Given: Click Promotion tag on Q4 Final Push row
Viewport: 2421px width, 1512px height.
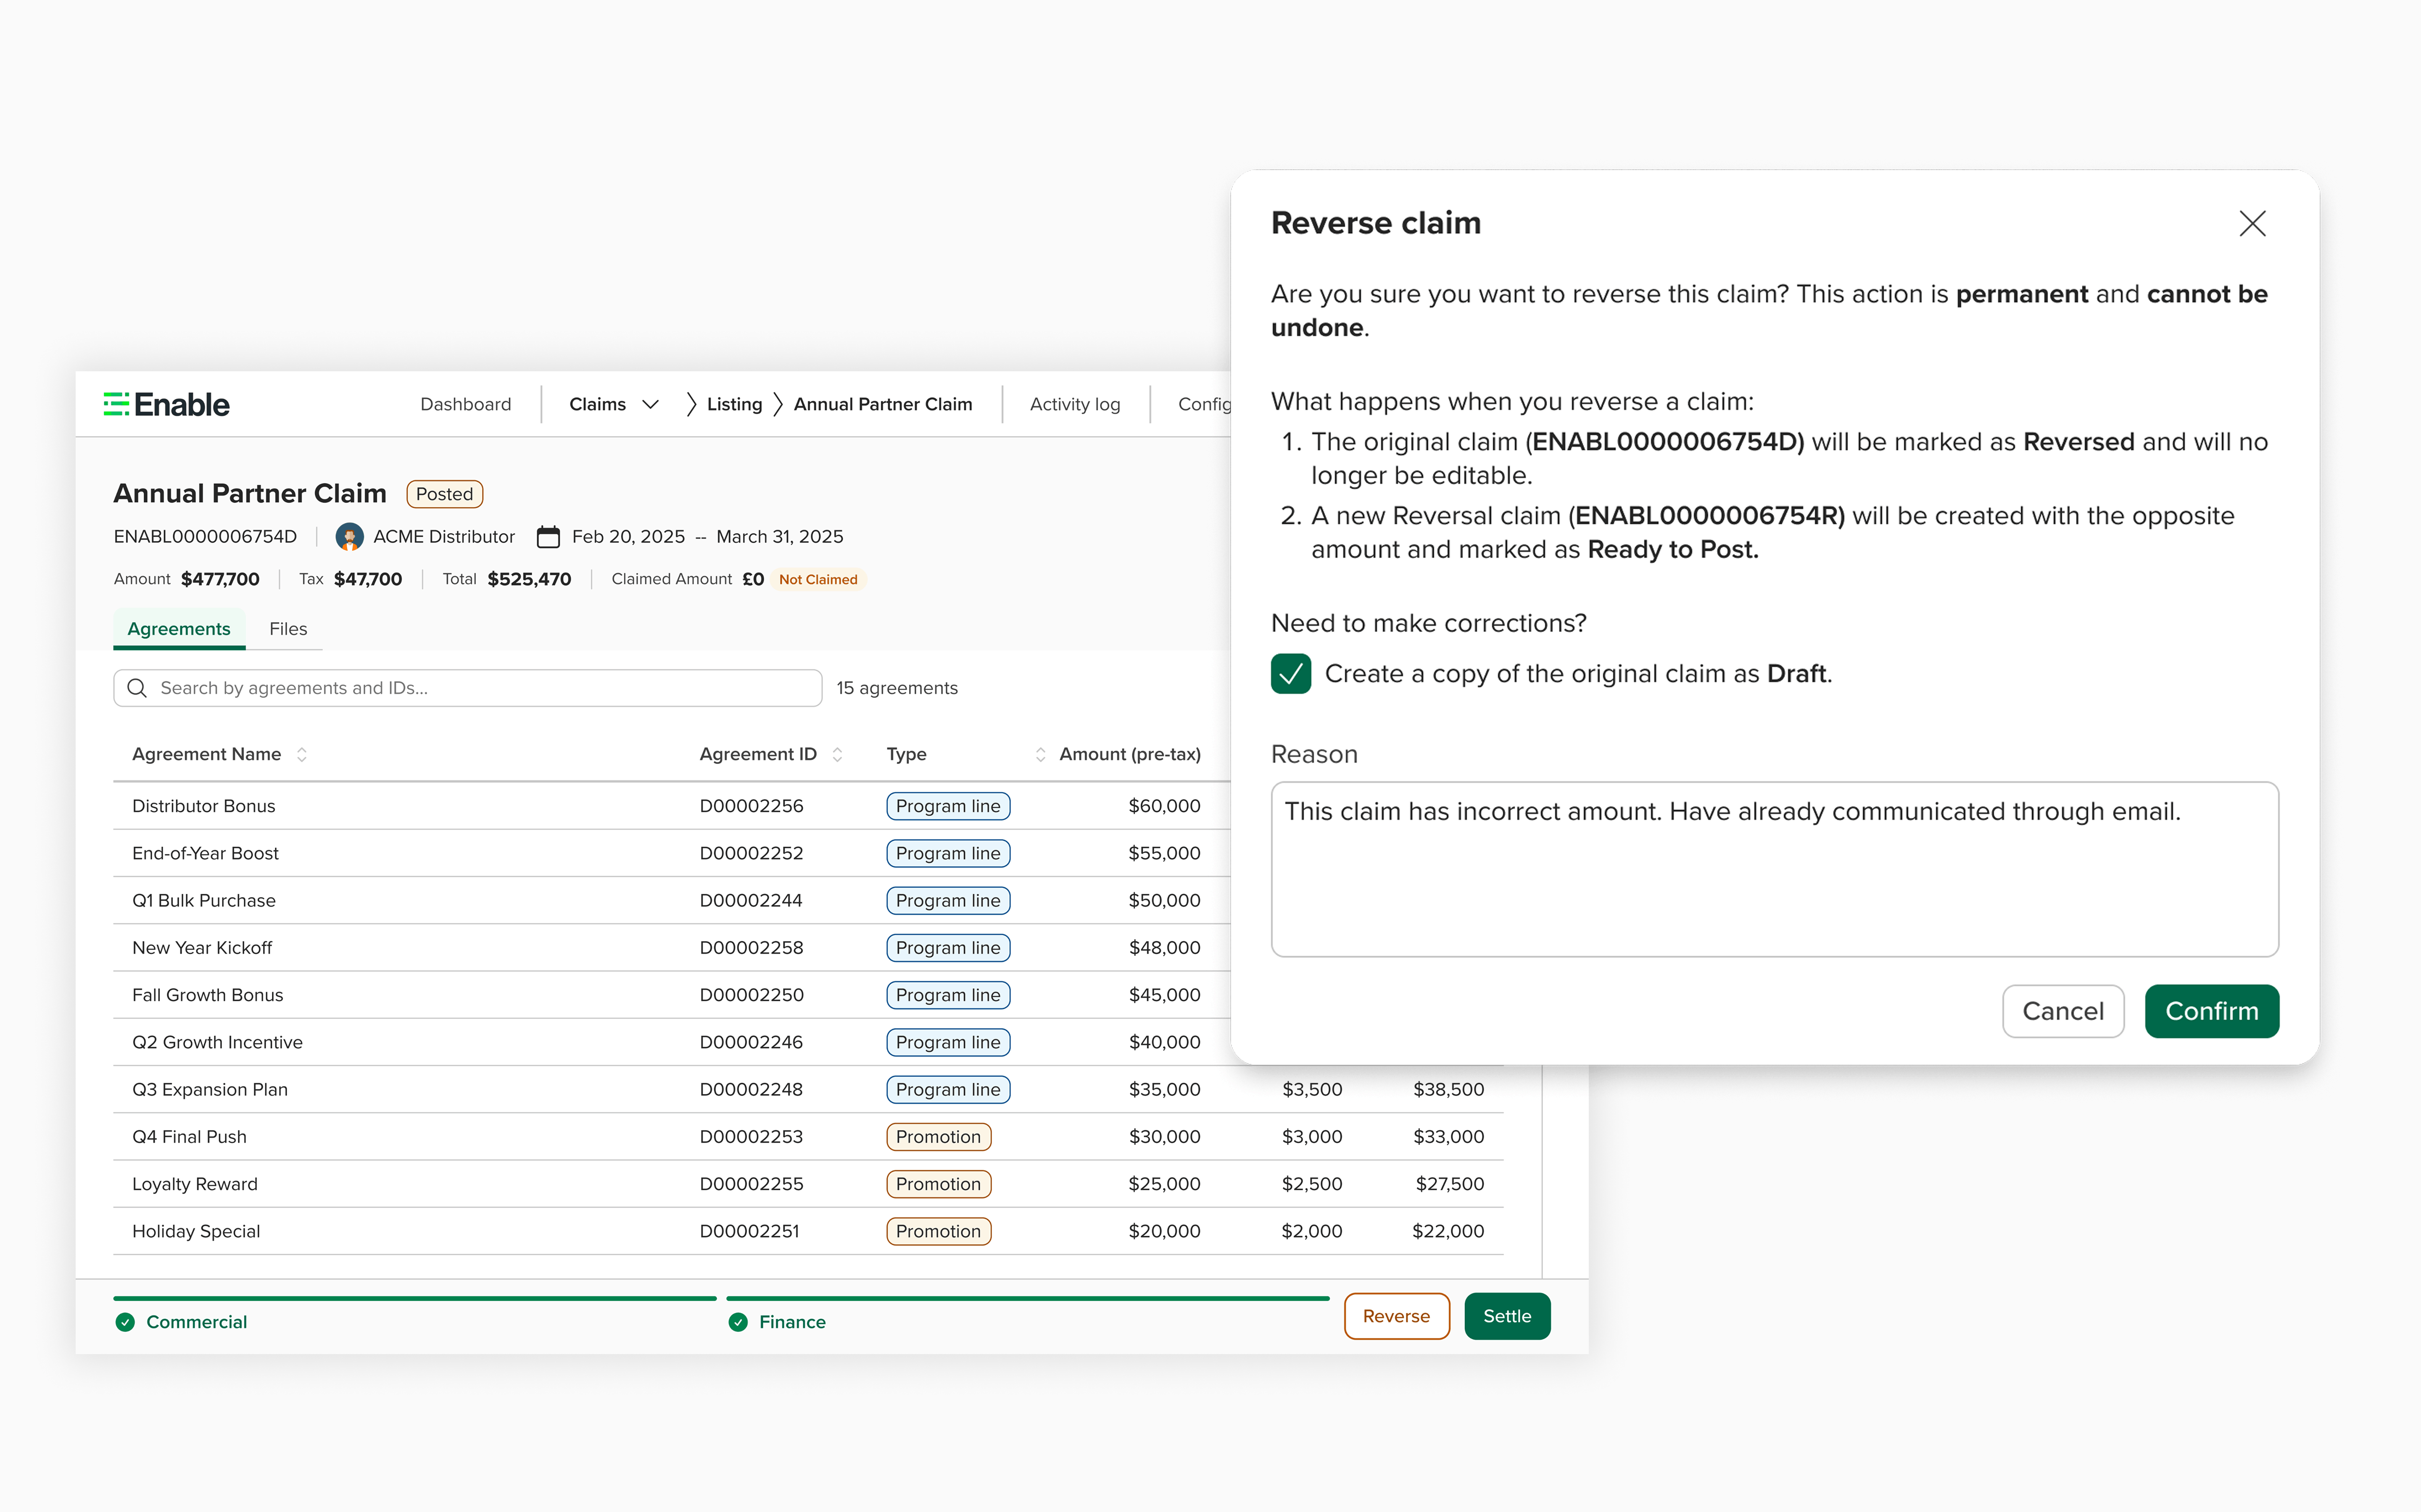Looking at the screenshot, I should [x=939, y=1136].
